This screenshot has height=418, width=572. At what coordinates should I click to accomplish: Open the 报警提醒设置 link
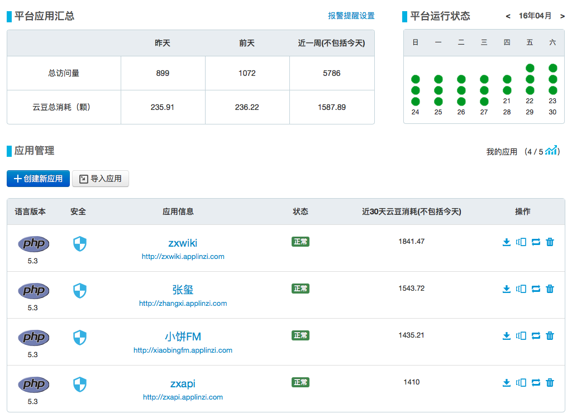point(351,16)
